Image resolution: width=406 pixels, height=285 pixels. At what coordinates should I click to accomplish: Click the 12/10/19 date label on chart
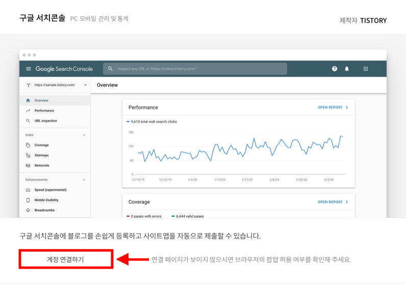pos(138,179)
